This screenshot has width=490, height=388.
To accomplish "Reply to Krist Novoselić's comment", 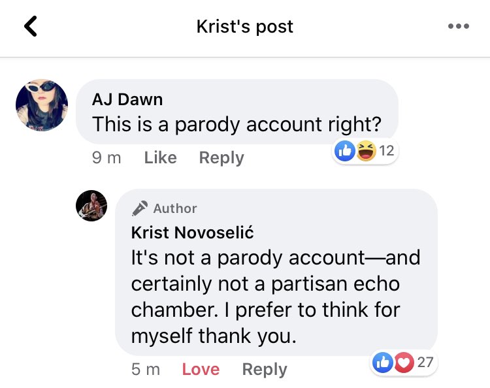I will click(265, 370).
